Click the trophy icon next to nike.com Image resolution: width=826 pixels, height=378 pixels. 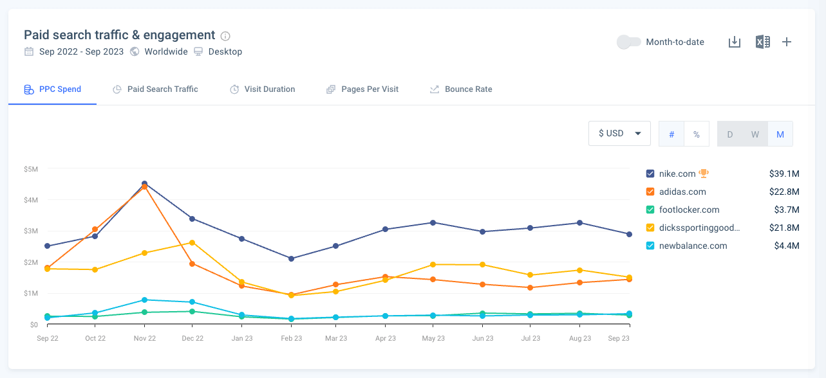pyautogui.click(x=704, y=174)
